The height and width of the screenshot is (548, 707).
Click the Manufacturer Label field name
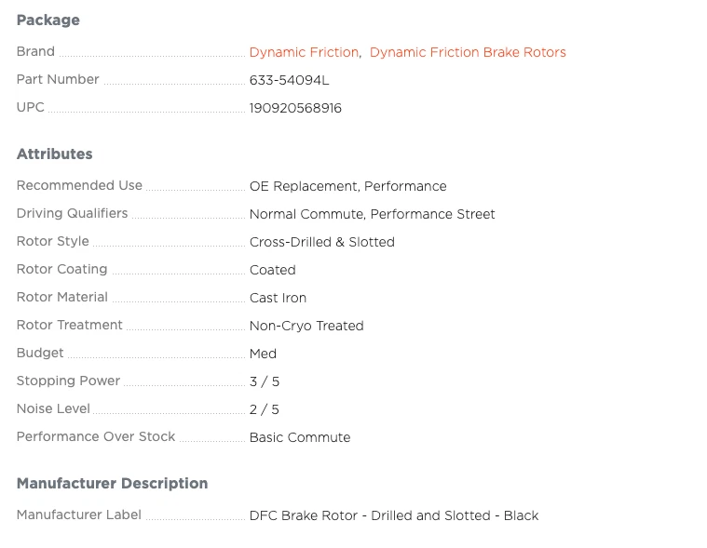79,515
